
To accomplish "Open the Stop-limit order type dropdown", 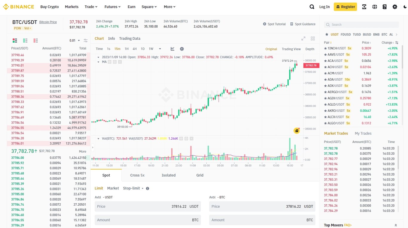I will pos(133,188).
